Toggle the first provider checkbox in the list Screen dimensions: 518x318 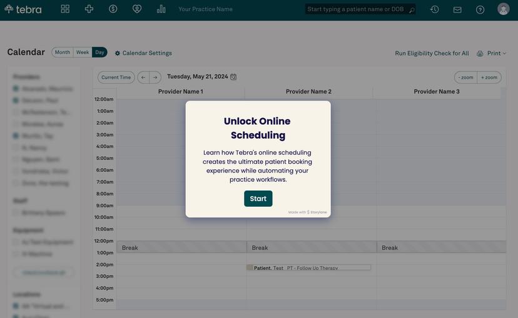[x=16, y=89]
